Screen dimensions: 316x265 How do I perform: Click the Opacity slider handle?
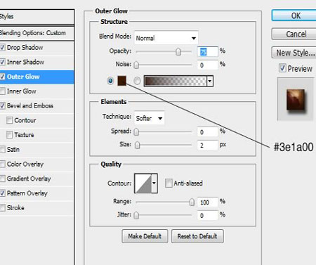click(x=178, y=52)
